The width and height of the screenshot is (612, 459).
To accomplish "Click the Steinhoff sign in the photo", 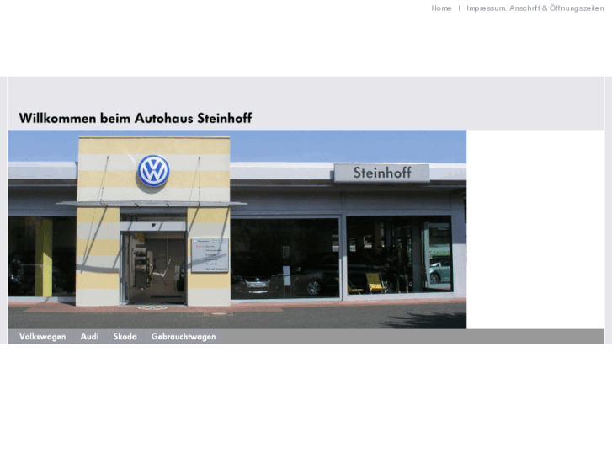I will [x=382, y=173].
